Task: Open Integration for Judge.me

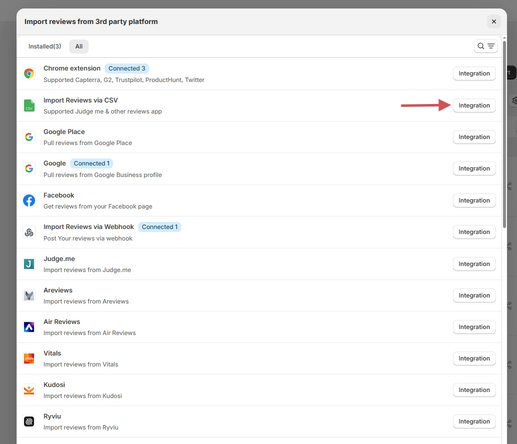Action: (474, 264)
